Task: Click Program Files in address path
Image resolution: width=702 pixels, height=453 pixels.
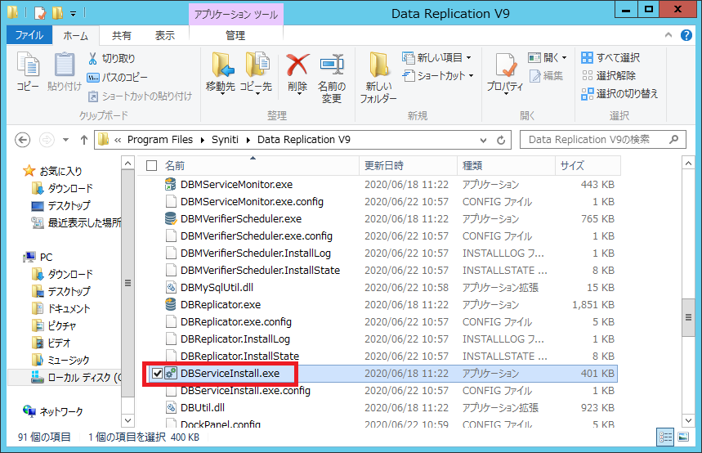Action: (x=160, y=140)
